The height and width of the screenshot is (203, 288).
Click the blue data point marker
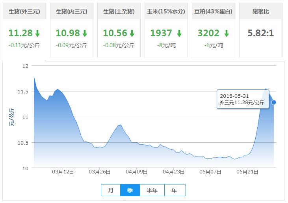[x=274, y=102]
